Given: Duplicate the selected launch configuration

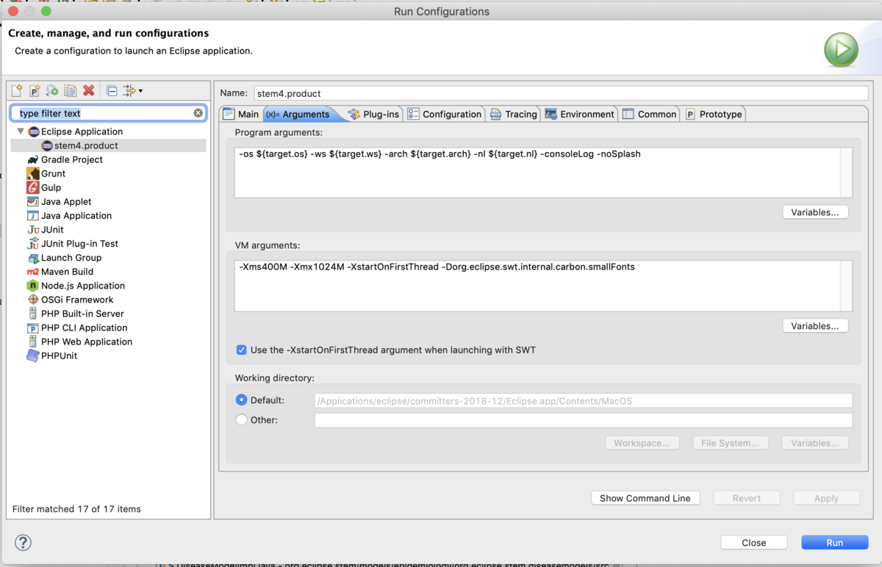Looking at the screenshot, I should click(x=71, y=91).
